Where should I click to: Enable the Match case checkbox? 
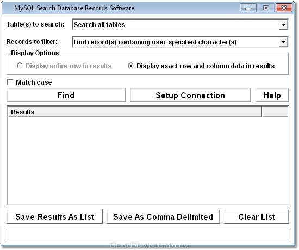[x=10, y=82]
